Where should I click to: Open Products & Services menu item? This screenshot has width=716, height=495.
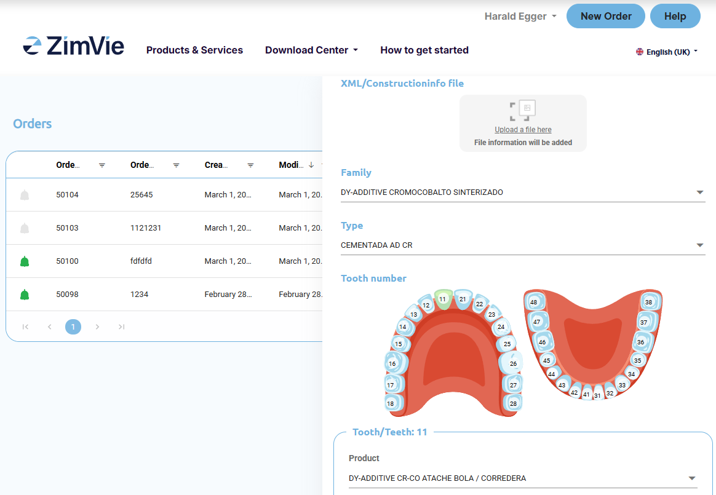coord(194,50)
